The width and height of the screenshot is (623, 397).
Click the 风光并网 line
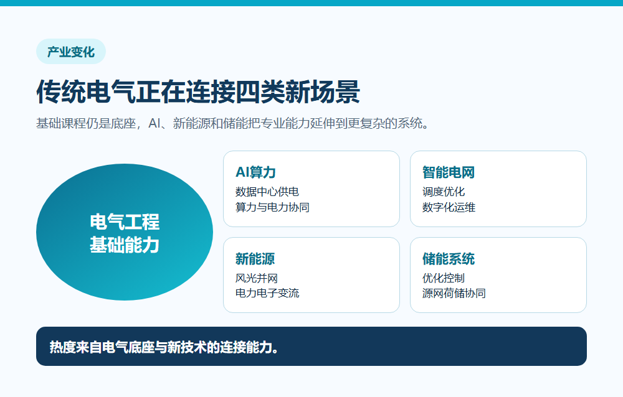pyautogui.click(x=256, y=278)
